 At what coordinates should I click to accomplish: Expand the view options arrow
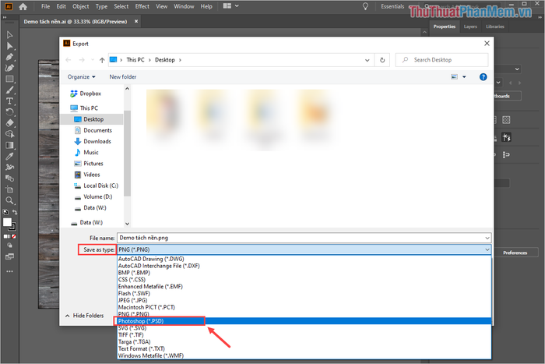click(x=464, y=77)
